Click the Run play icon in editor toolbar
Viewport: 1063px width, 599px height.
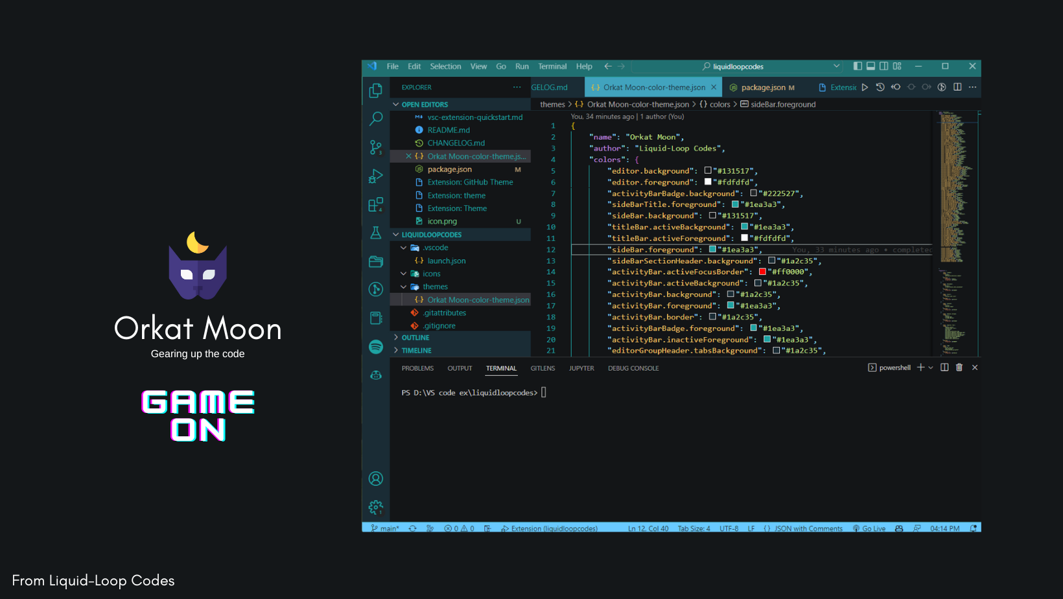[865, 87]
